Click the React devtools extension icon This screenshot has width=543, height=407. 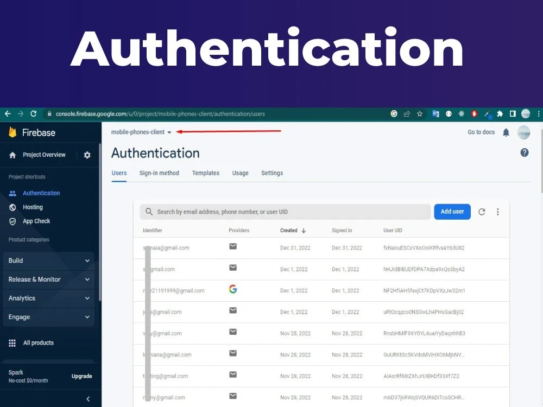click(x=461, y=113)
